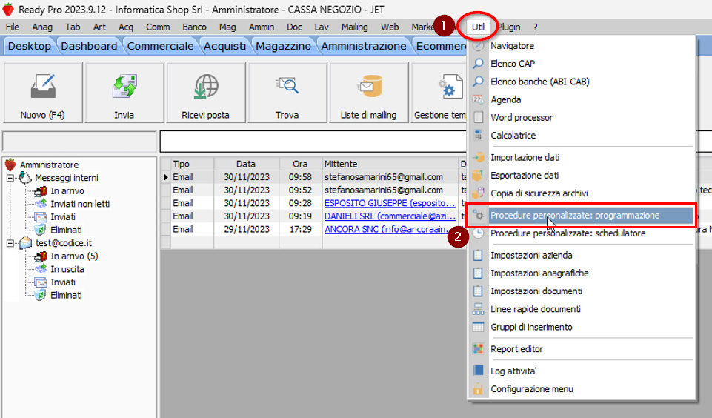The width and height of the screenshot is (712, 418).
Task: Select the email received at 09:52
Action: [x=313, y=190]
